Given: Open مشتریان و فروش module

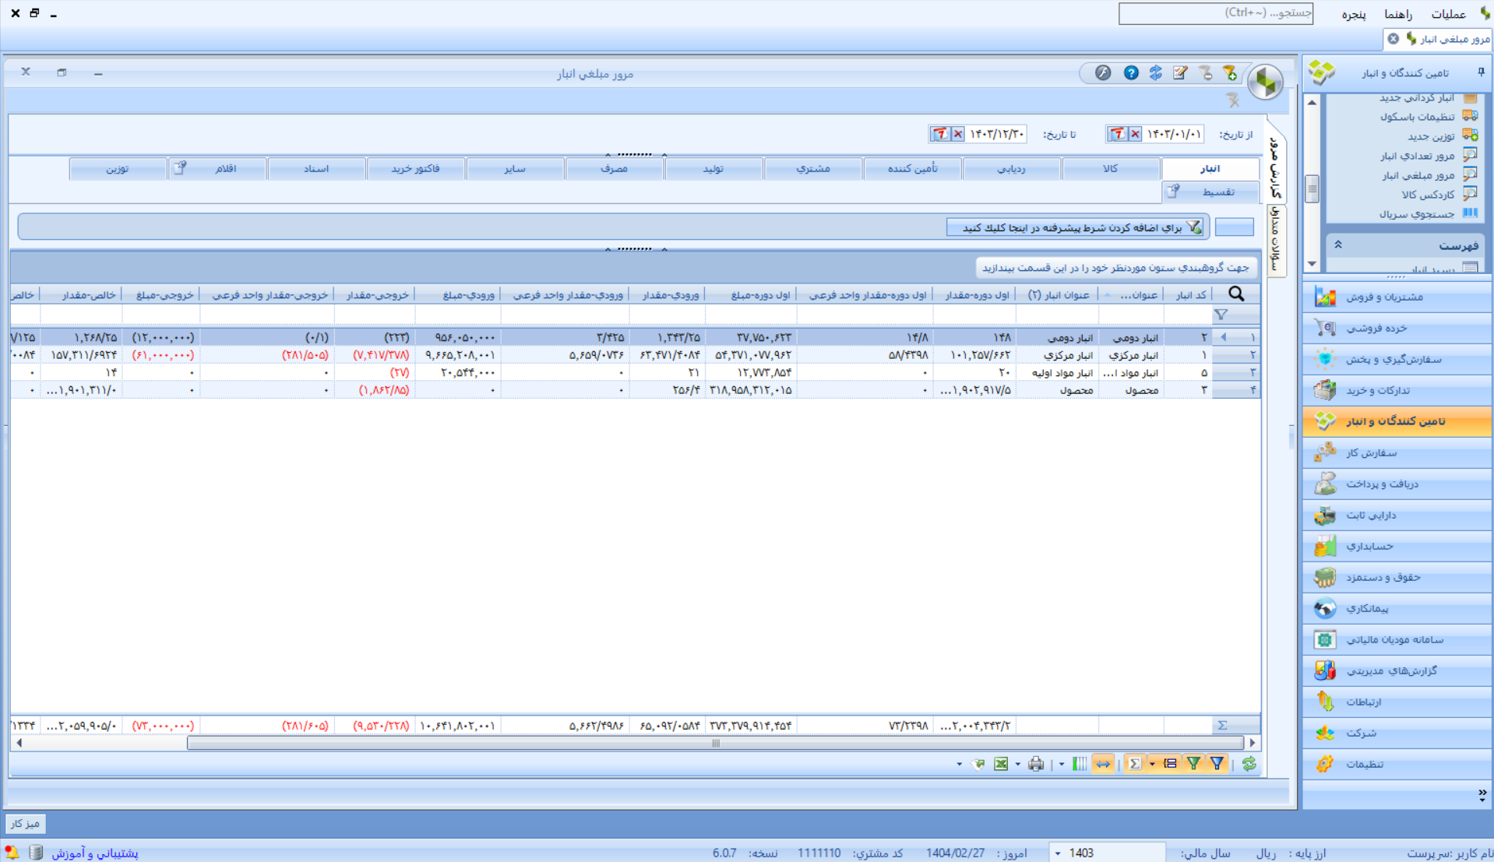Looking at the screenshot, I should (x=1397, y=297).
